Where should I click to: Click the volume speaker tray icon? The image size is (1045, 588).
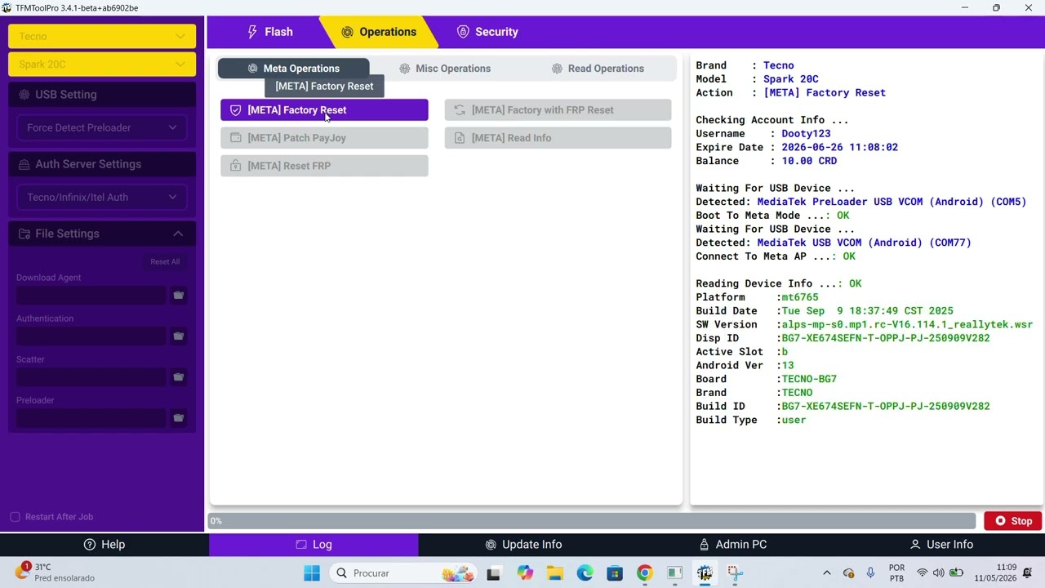pos(938,573)
